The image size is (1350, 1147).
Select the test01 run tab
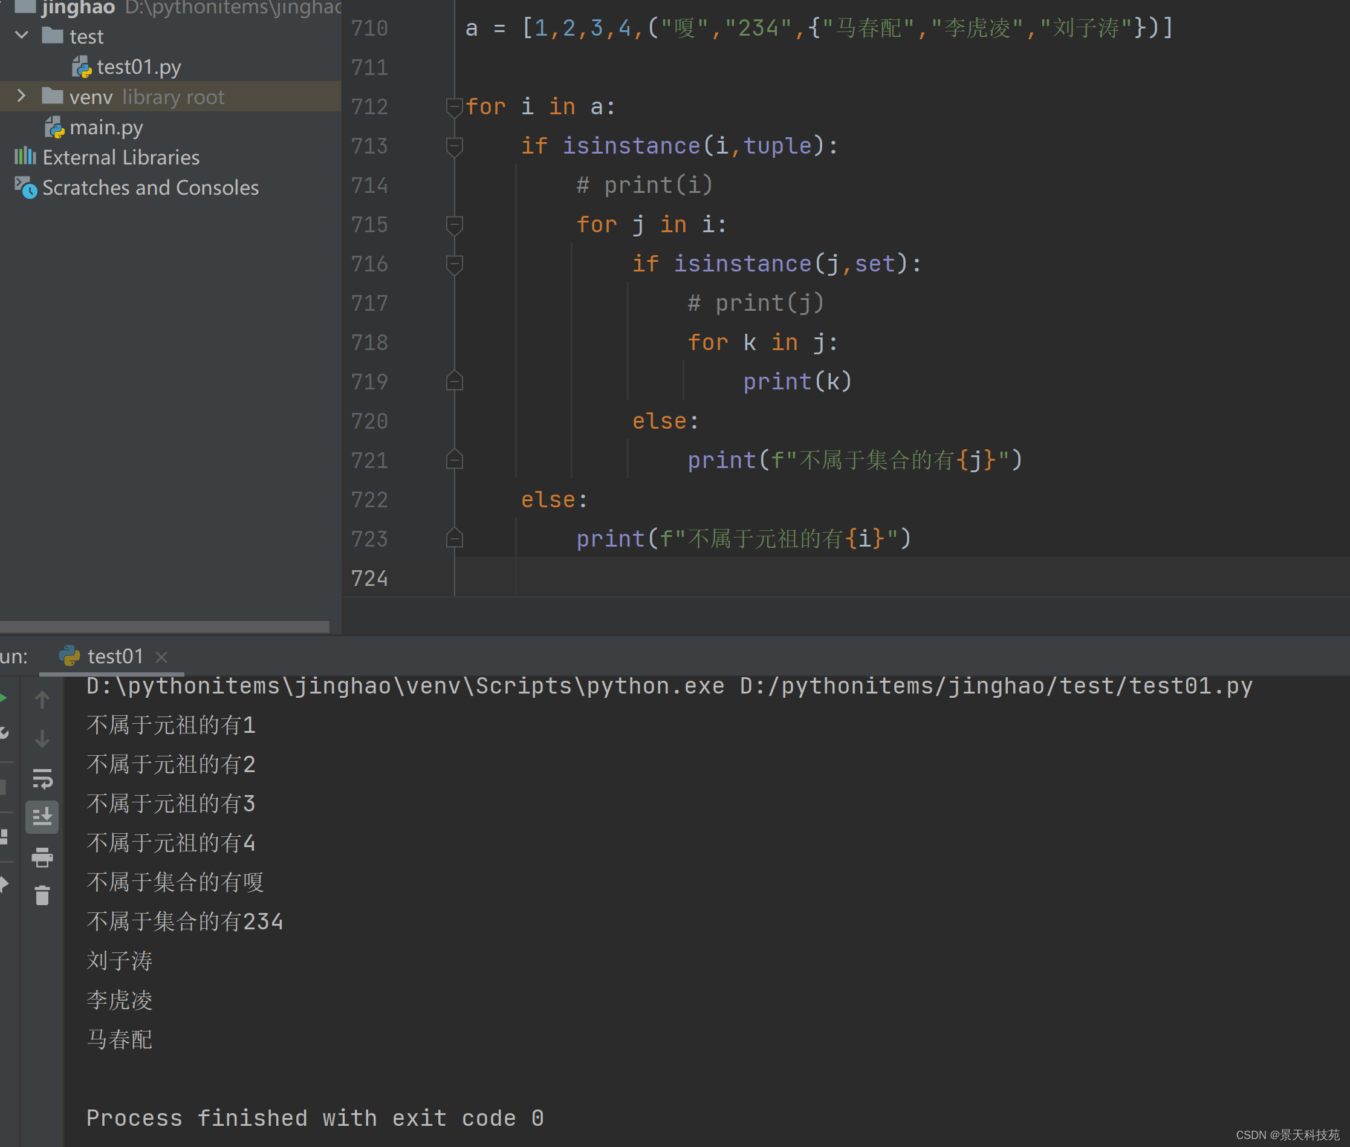tap(114, 656)
